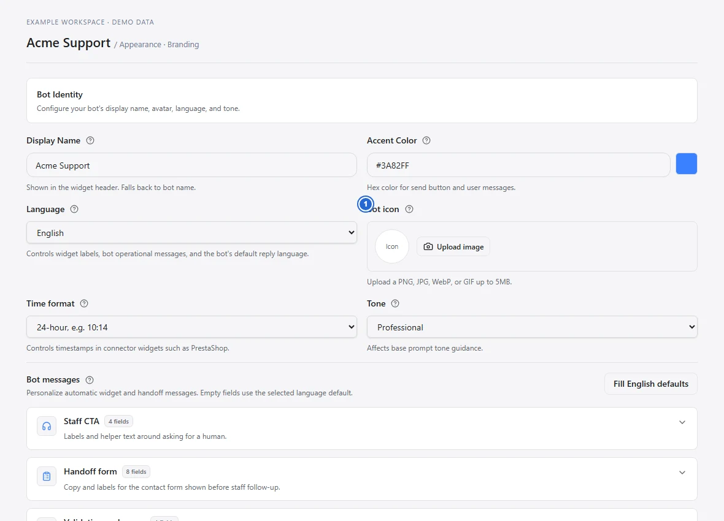Viewport: 724px width, 521px height.
Task: Click the Staff CTA title
Action: [x=81, y=421]
